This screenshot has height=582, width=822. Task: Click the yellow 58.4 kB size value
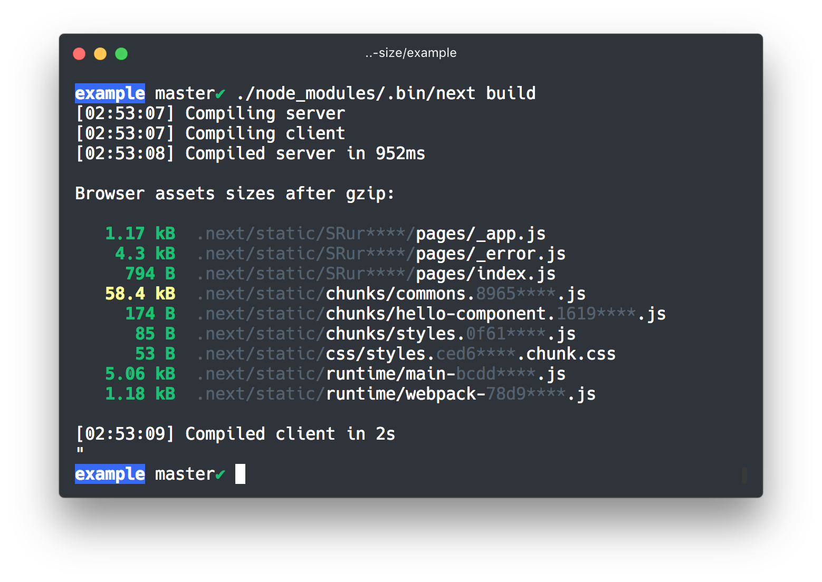coord(140,294)
